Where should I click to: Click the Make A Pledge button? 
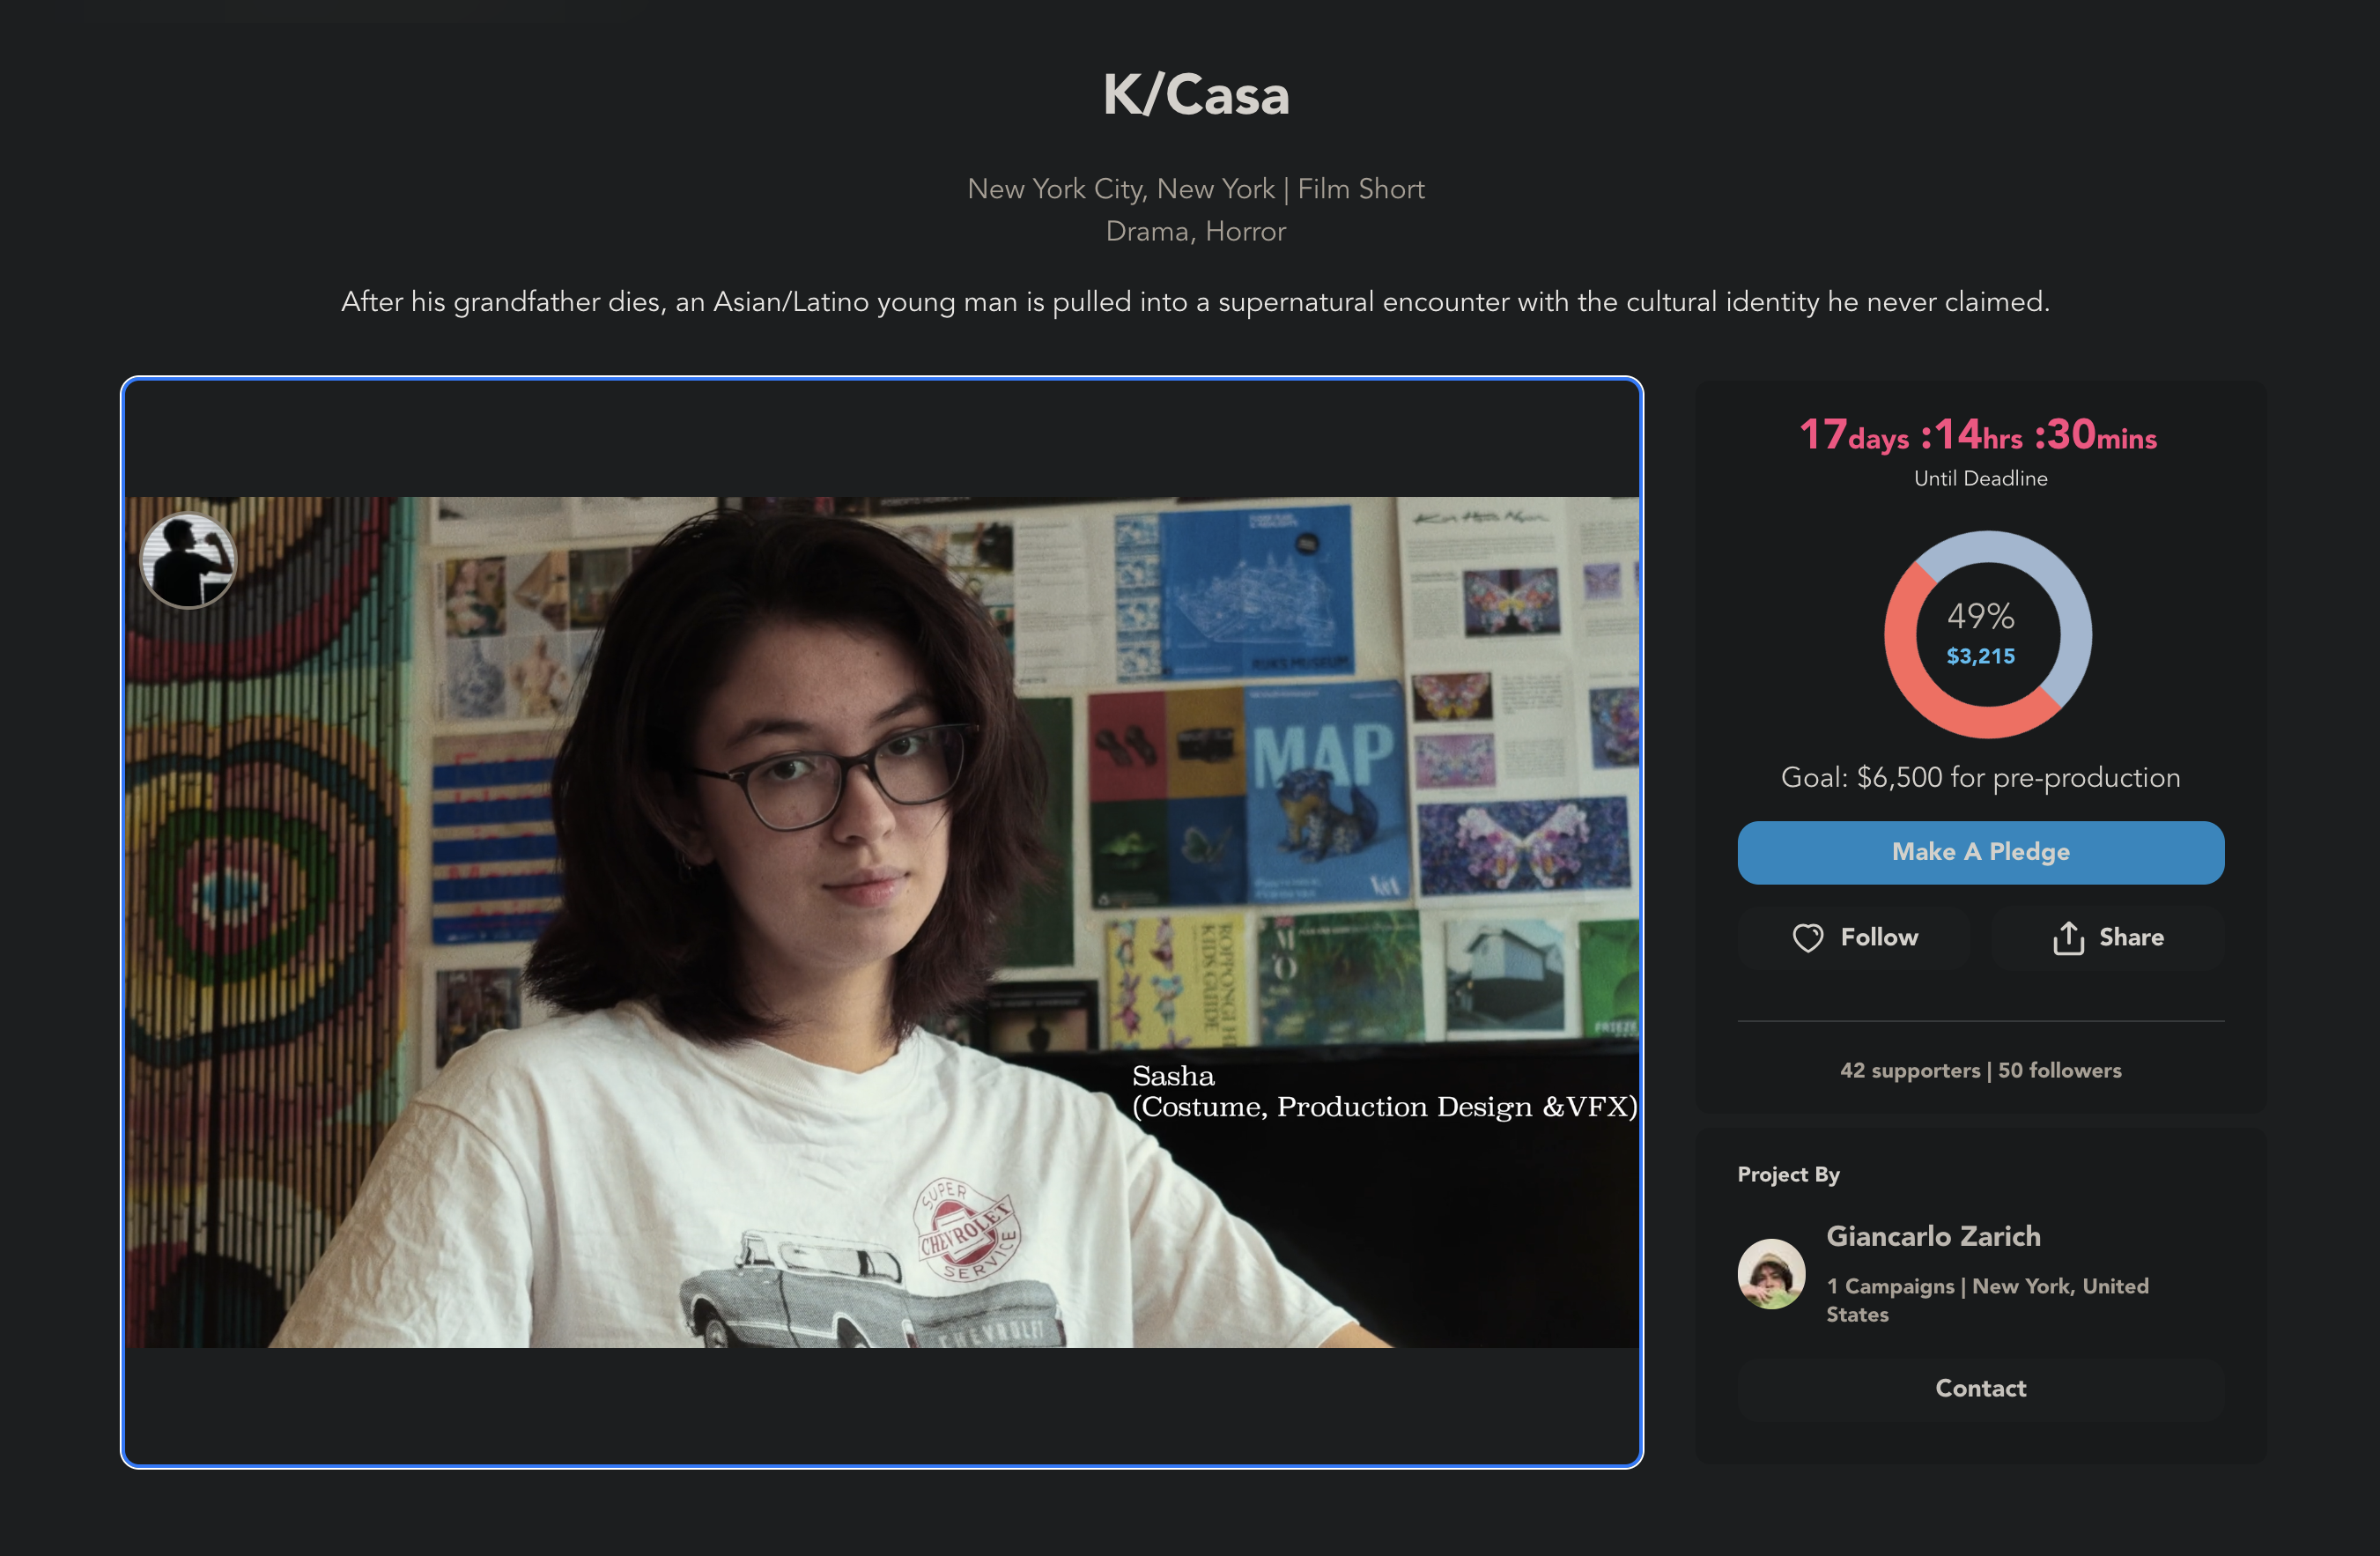click(1980, 852)
